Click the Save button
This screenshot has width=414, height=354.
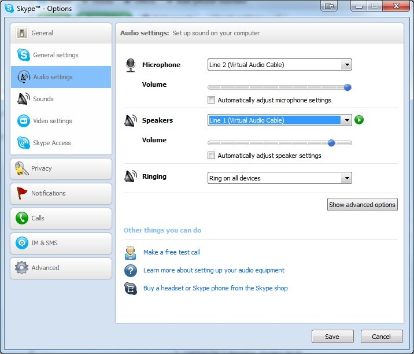tap(332, 337)
